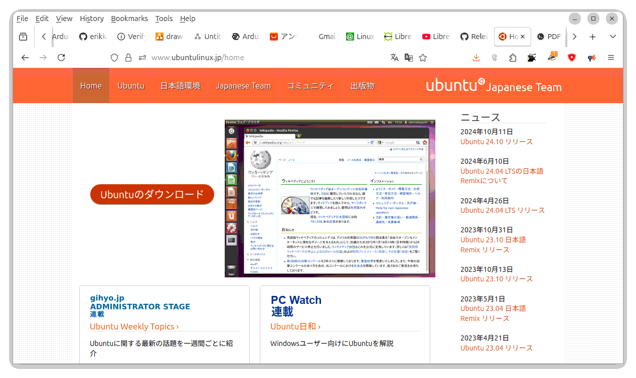Click the ubuntu Japanese Team logo
This screenshot has height=378, width=636.
pyautogui.click(x=494, y=86)
